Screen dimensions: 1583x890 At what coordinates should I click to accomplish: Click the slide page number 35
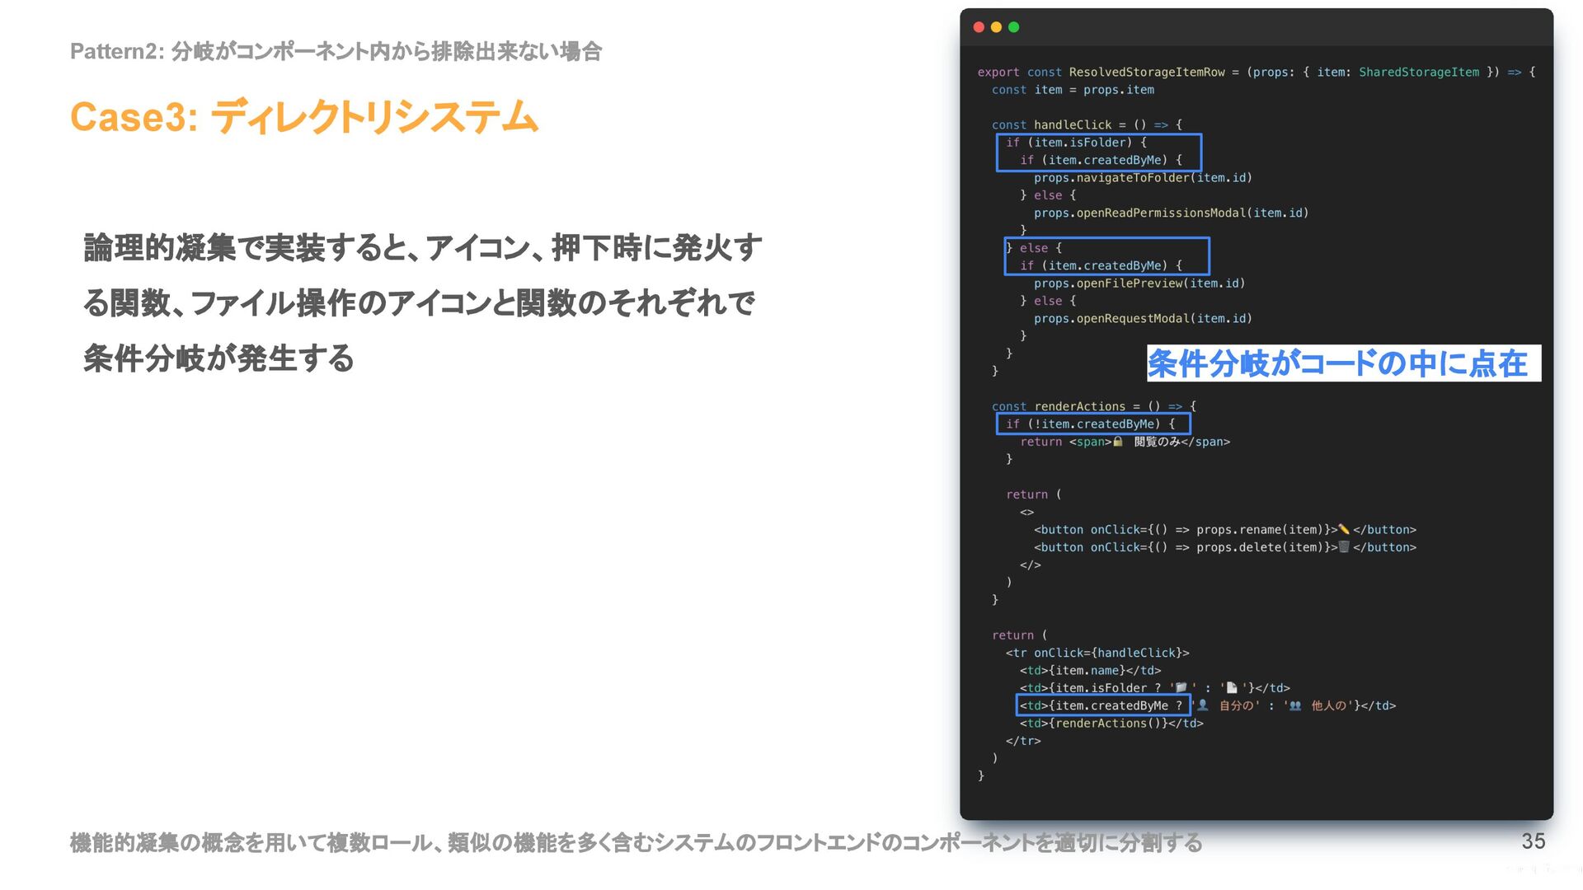click(x=1533, y=841)
